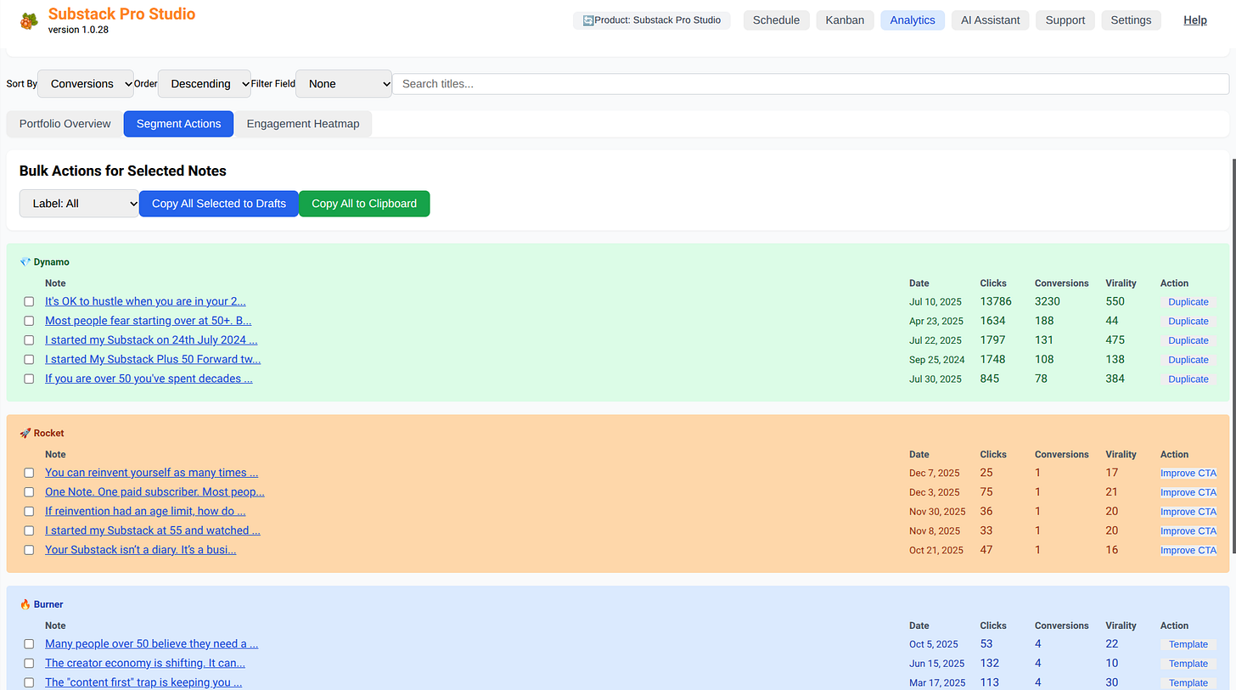Click clicks value 13786 in Dynamo
The width and height of the screenshot is (1236, 690).
click(996, 301)
